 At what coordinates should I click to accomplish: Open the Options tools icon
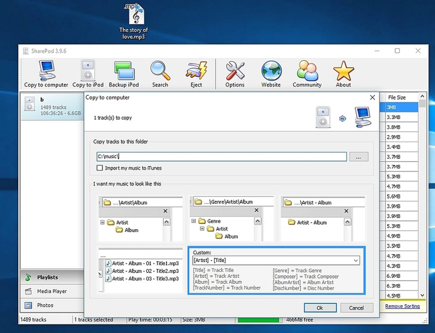[235, 74]
